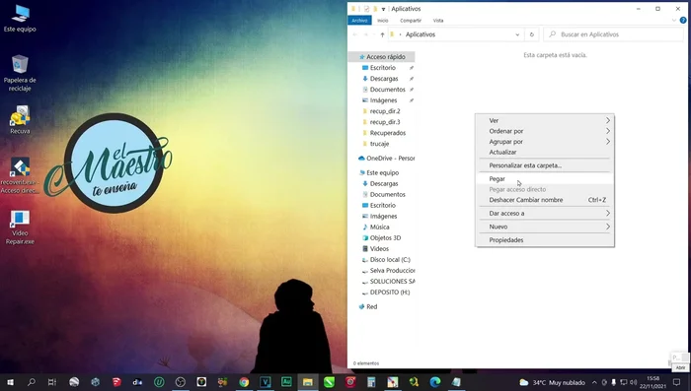Open Imágenes under Acceso rápido

[x=382, y=100]
